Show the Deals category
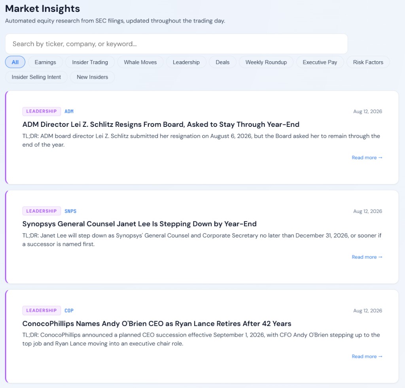 (x=223, y=62)
